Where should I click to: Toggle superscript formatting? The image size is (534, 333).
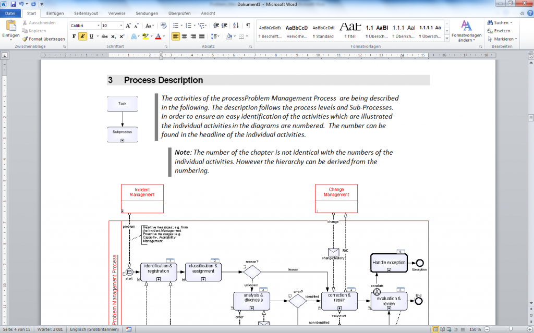[x=122, y=36]
